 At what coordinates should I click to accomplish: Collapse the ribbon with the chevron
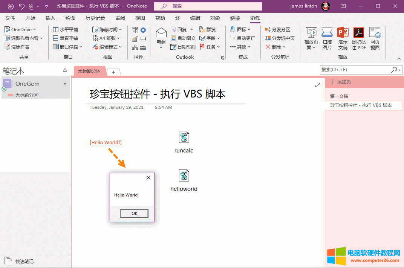coord(399,58)
